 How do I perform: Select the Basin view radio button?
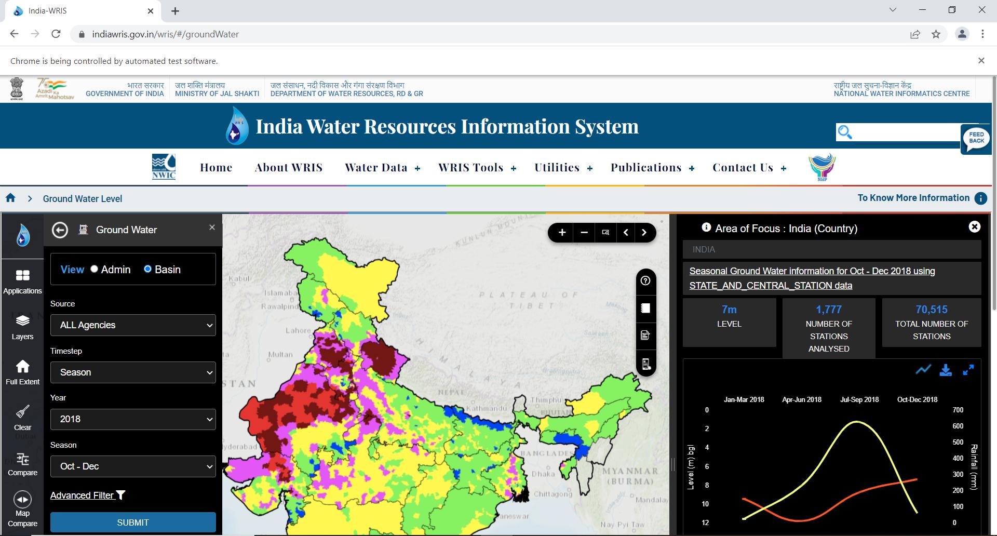pyautogui.click(x=147, y=269)
